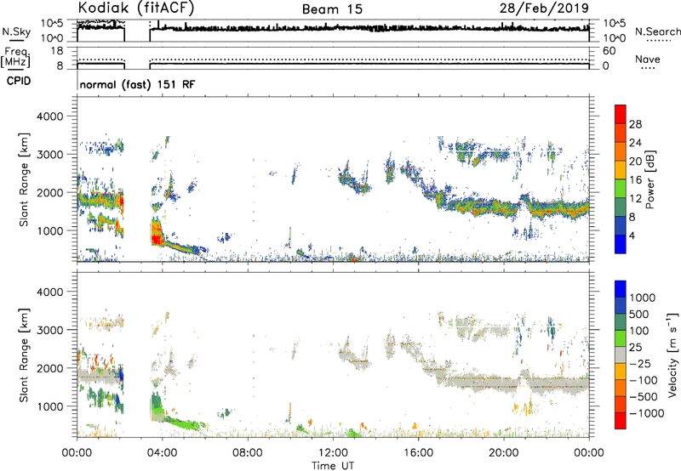The image size is (681, 471).
Task: Click the right-hand '10^5' noise axis tick
Action: pos(615,24)
